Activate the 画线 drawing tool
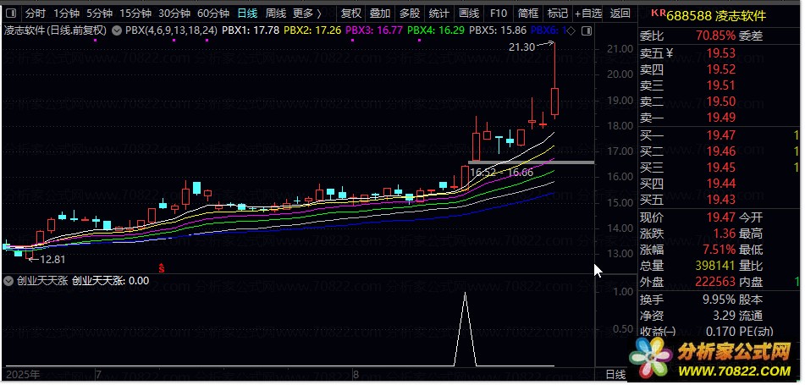This screenshot has width=805, height=385. (x=469, y=13)
